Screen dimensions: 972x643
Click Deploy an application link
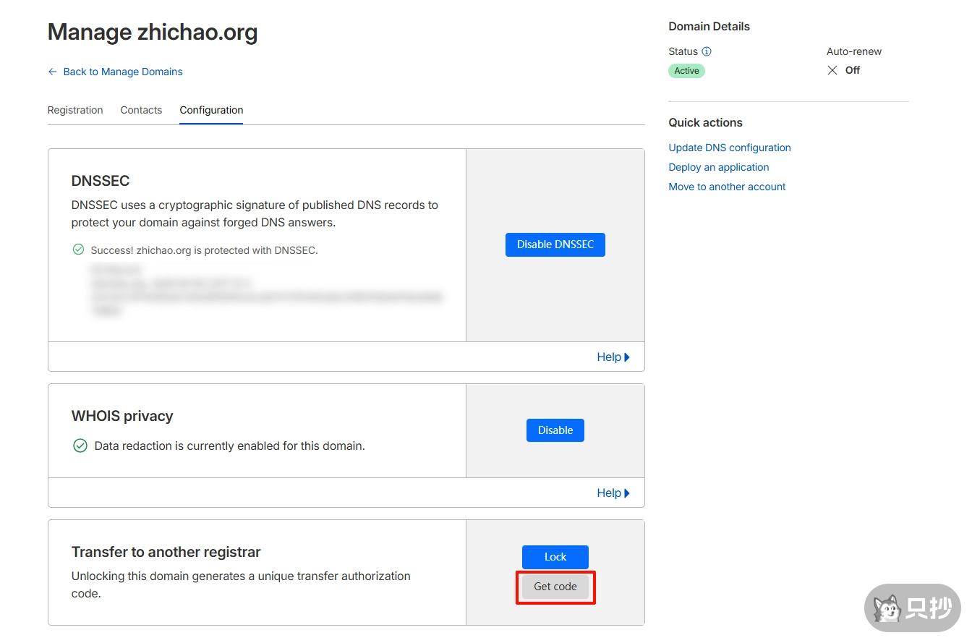point(718,167)
